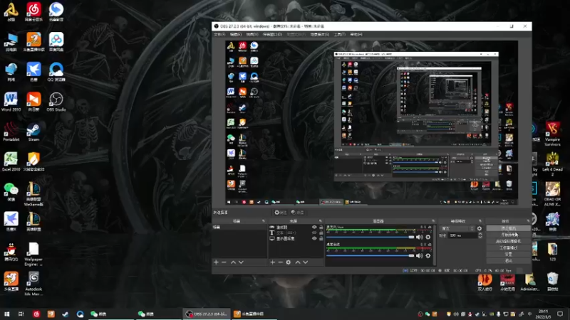Viewport: 570px width, 320px height.
Task: Add a new scene with plus icon
Action: (x=217, y=262)
